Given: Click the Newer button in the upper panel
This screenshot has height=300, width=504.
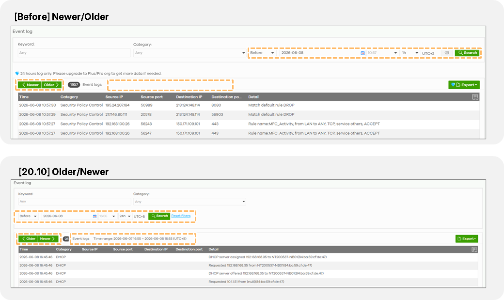Looking at the screenshot, I should pos(30,85).
